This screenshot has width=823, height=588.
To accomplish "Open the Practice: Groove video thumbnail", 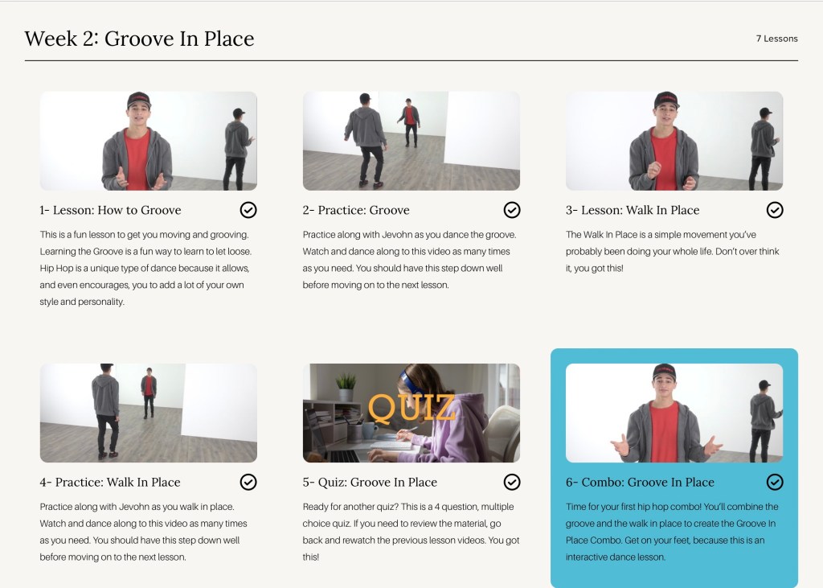I will click(x=411, y=141).
